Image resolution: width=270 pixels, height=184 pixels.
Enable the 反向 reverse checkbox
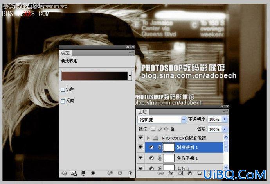click(x=63, y=101)
